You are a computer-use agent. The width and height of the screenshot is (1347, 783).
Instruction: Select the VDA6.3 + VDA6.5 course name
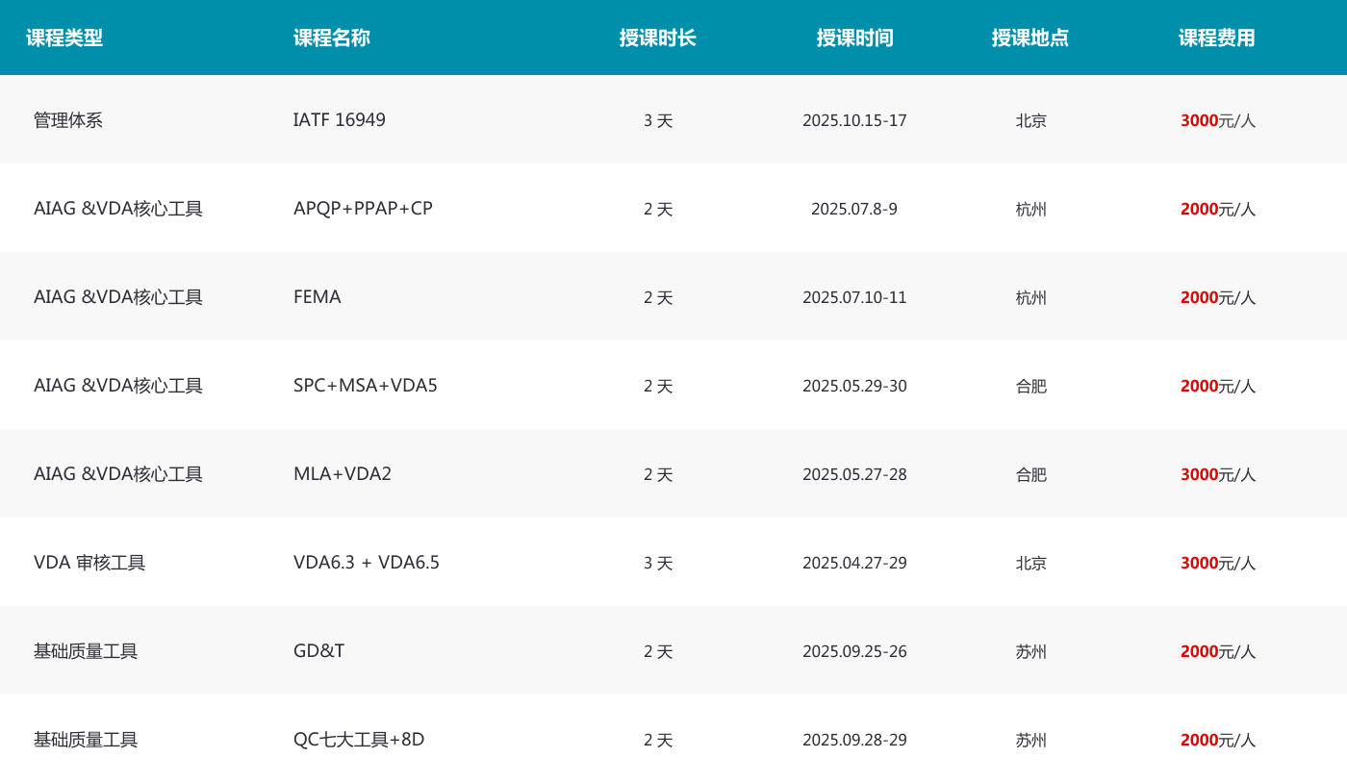click(367, 563)
